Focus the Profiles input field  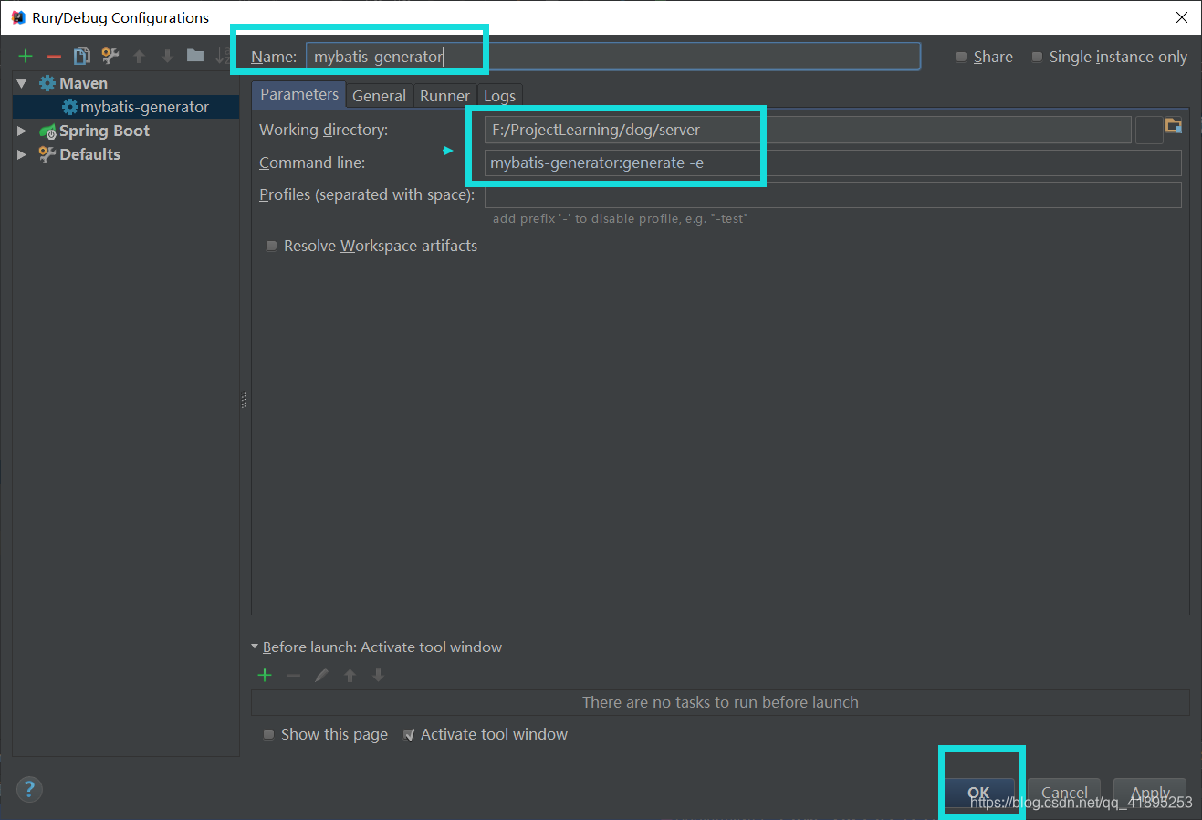[833, 194]
